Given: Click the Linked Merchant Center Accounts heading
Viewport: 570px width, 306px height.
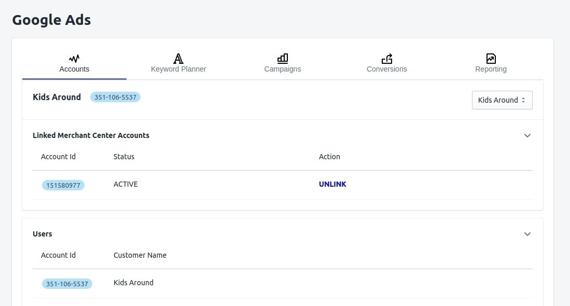Looking at the screenshot, I should (91, 135).
